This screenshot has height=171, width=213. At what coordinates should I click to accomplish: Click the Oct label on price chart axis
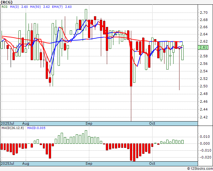152,123
